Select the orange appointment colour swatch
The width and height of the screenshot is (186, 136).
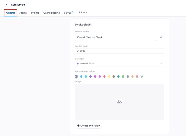(x=132, y=77)
